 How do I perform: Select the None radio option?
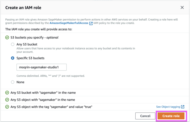(x=12, y=82)
